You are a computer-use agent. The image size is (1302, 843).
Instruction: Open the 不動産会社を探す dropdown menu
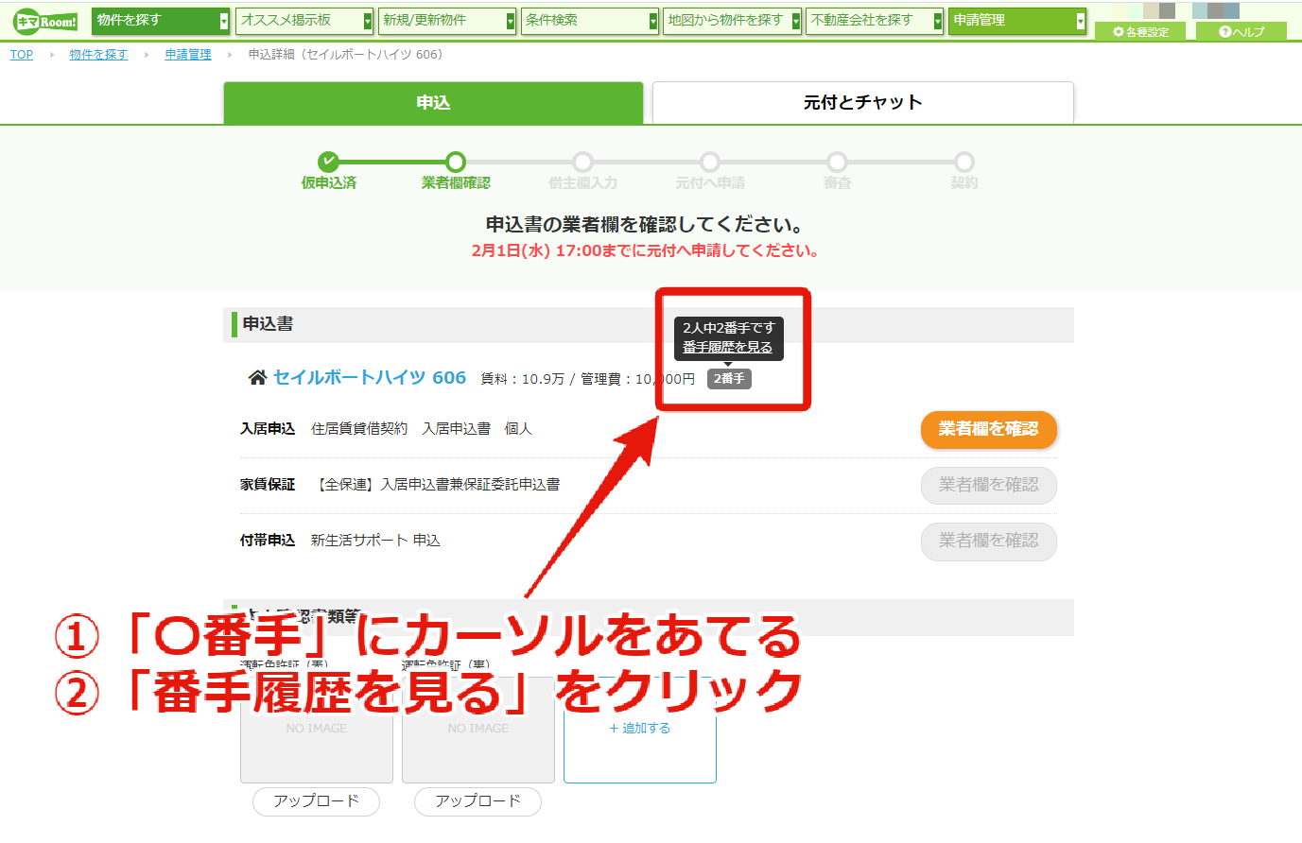(875, 21)
